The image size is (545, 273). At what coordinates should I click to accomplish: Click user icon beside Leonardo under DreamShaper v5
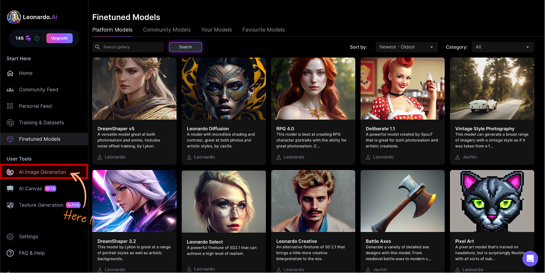100,157
